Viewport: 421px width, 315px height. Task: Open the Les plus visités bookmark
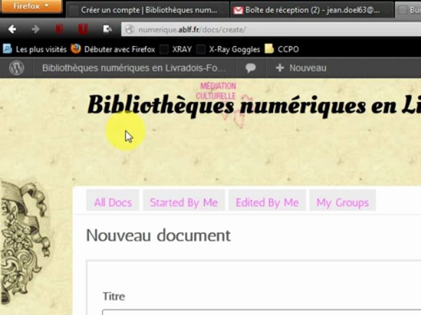point(35,49)
